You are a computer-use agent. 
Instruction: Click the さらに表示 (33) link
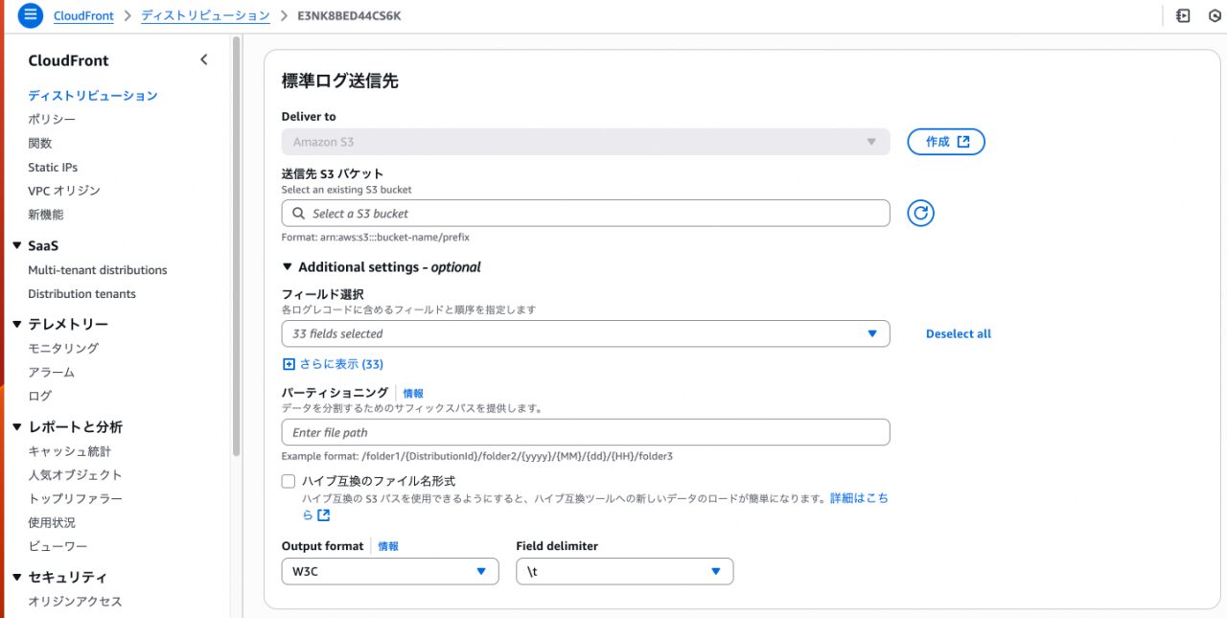341,364
